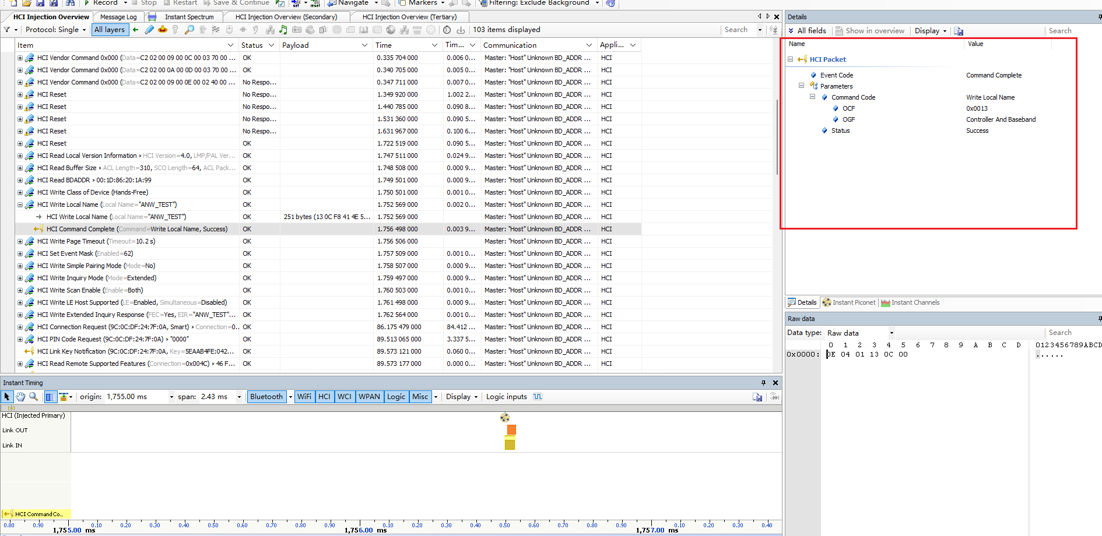Viewport: 1102px width, 536px height.
Task: Click the marker insert icon in Instant Timing
Action: [x=64, y=397]
